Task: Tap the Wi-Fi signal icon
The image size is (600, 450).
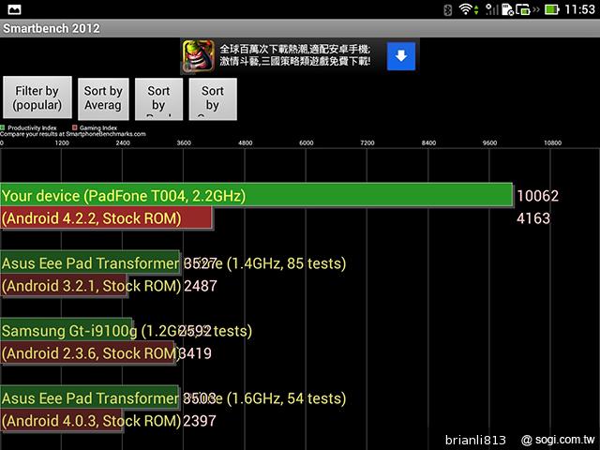Action: (x=465, y=9)
